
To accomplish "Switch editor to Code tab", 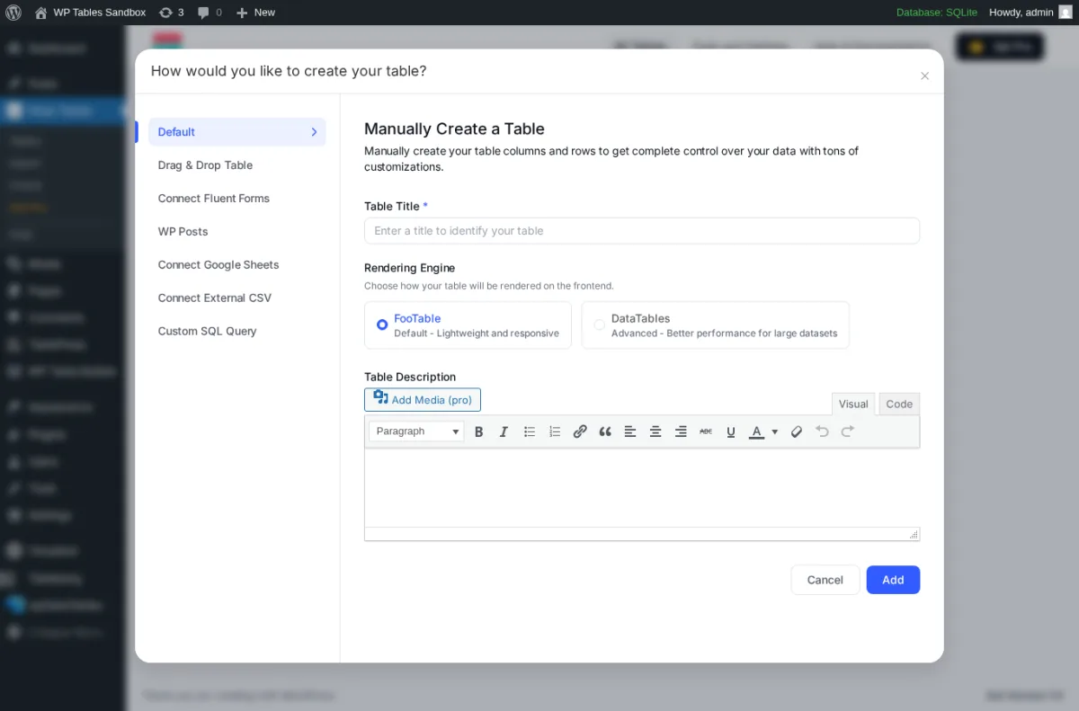I will [x=899, y=404].
